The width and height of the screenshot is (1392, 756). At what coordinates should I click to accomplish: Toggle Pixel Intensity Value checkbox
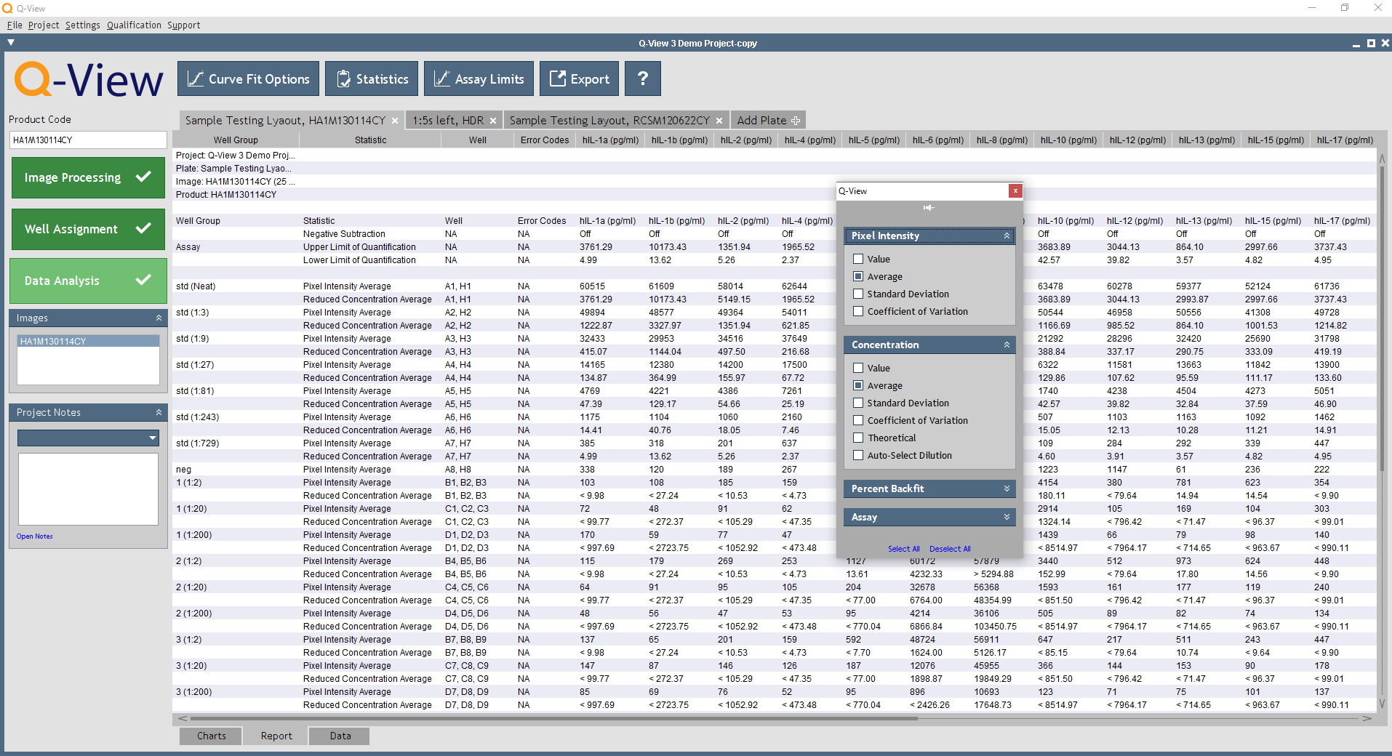tap(858, 259)
